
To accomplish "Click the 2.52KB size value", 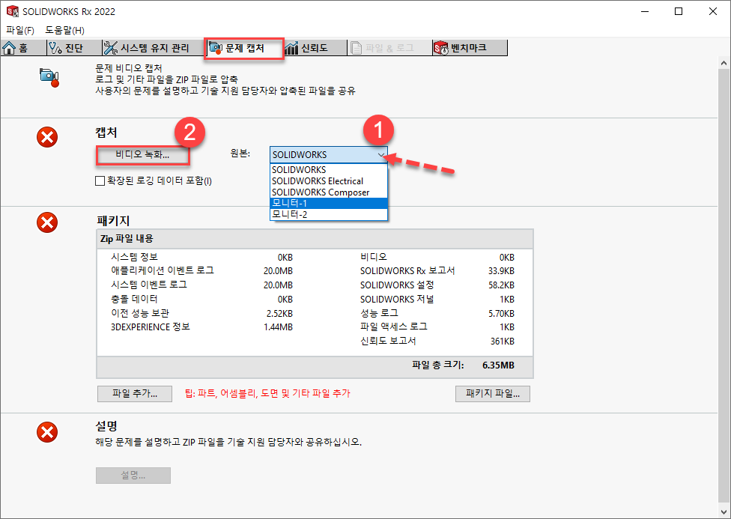I will [x=279, y=313].
